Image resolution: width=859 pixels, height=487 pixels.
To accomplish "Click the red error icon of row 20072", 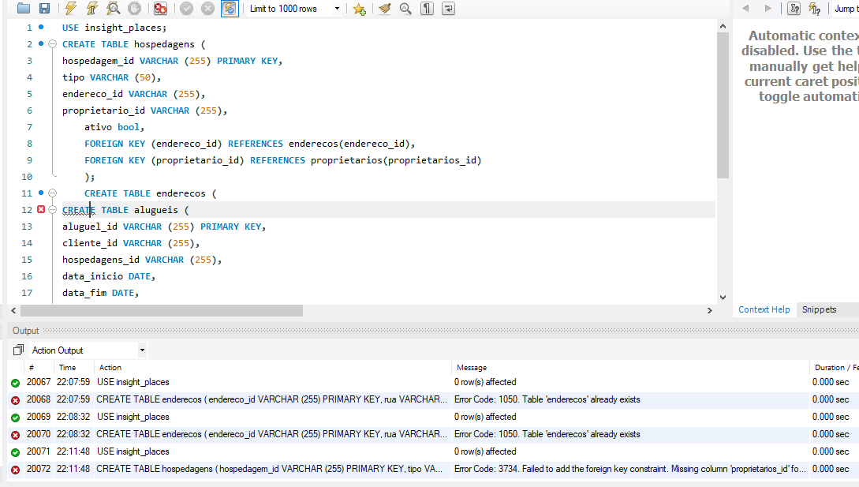I will (x=15, y=470).
